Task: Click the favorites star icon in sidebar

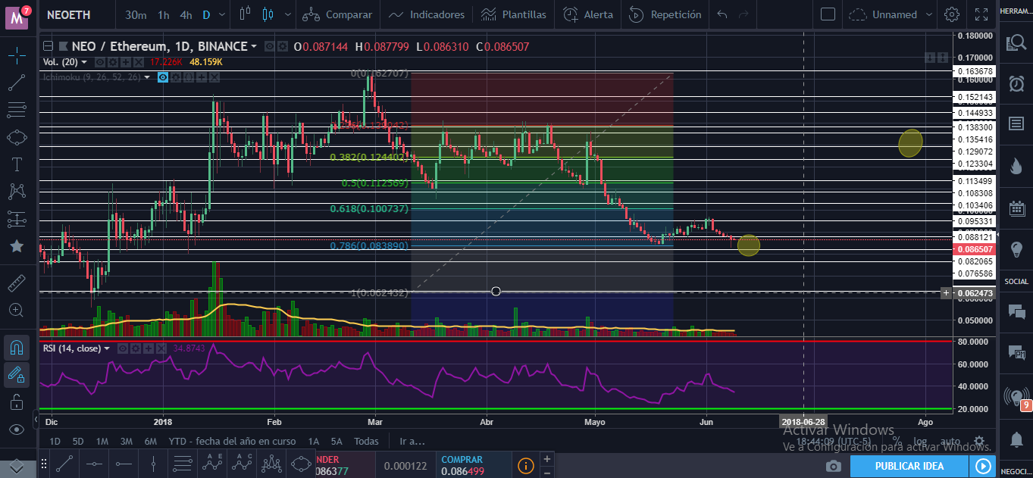Action: [x=17, y=246]
